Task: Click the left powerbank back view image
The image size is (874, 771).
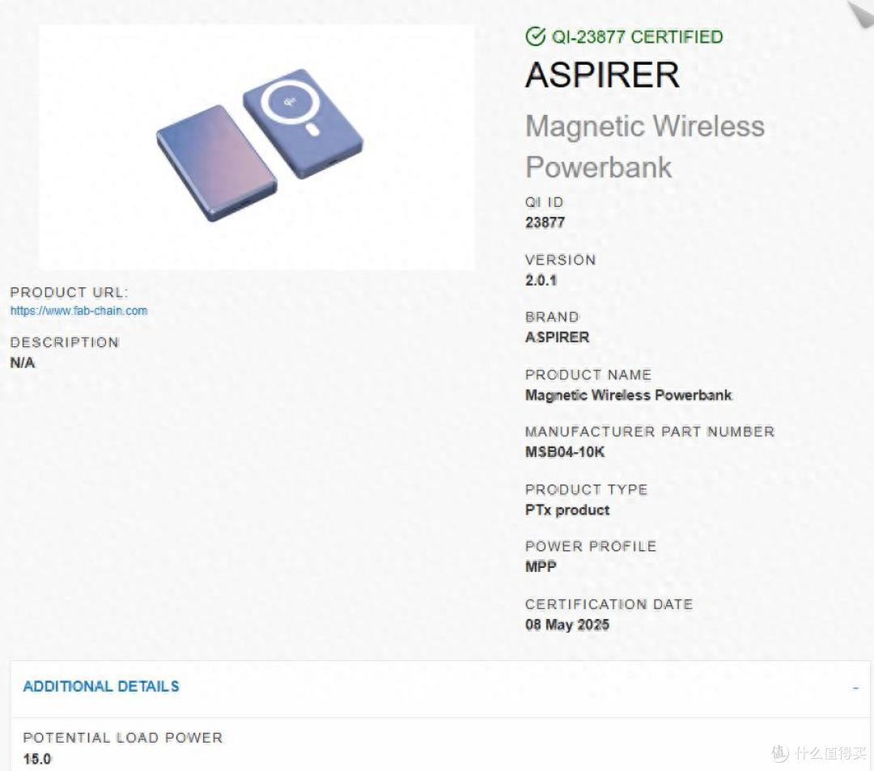Action: (x=216, y=163)
